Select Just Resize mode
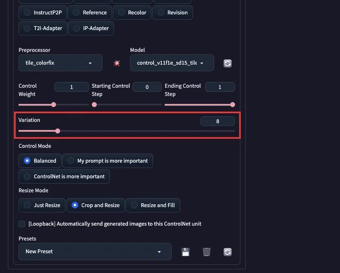This screenshot has width=340, height=273. click(42, 205)
